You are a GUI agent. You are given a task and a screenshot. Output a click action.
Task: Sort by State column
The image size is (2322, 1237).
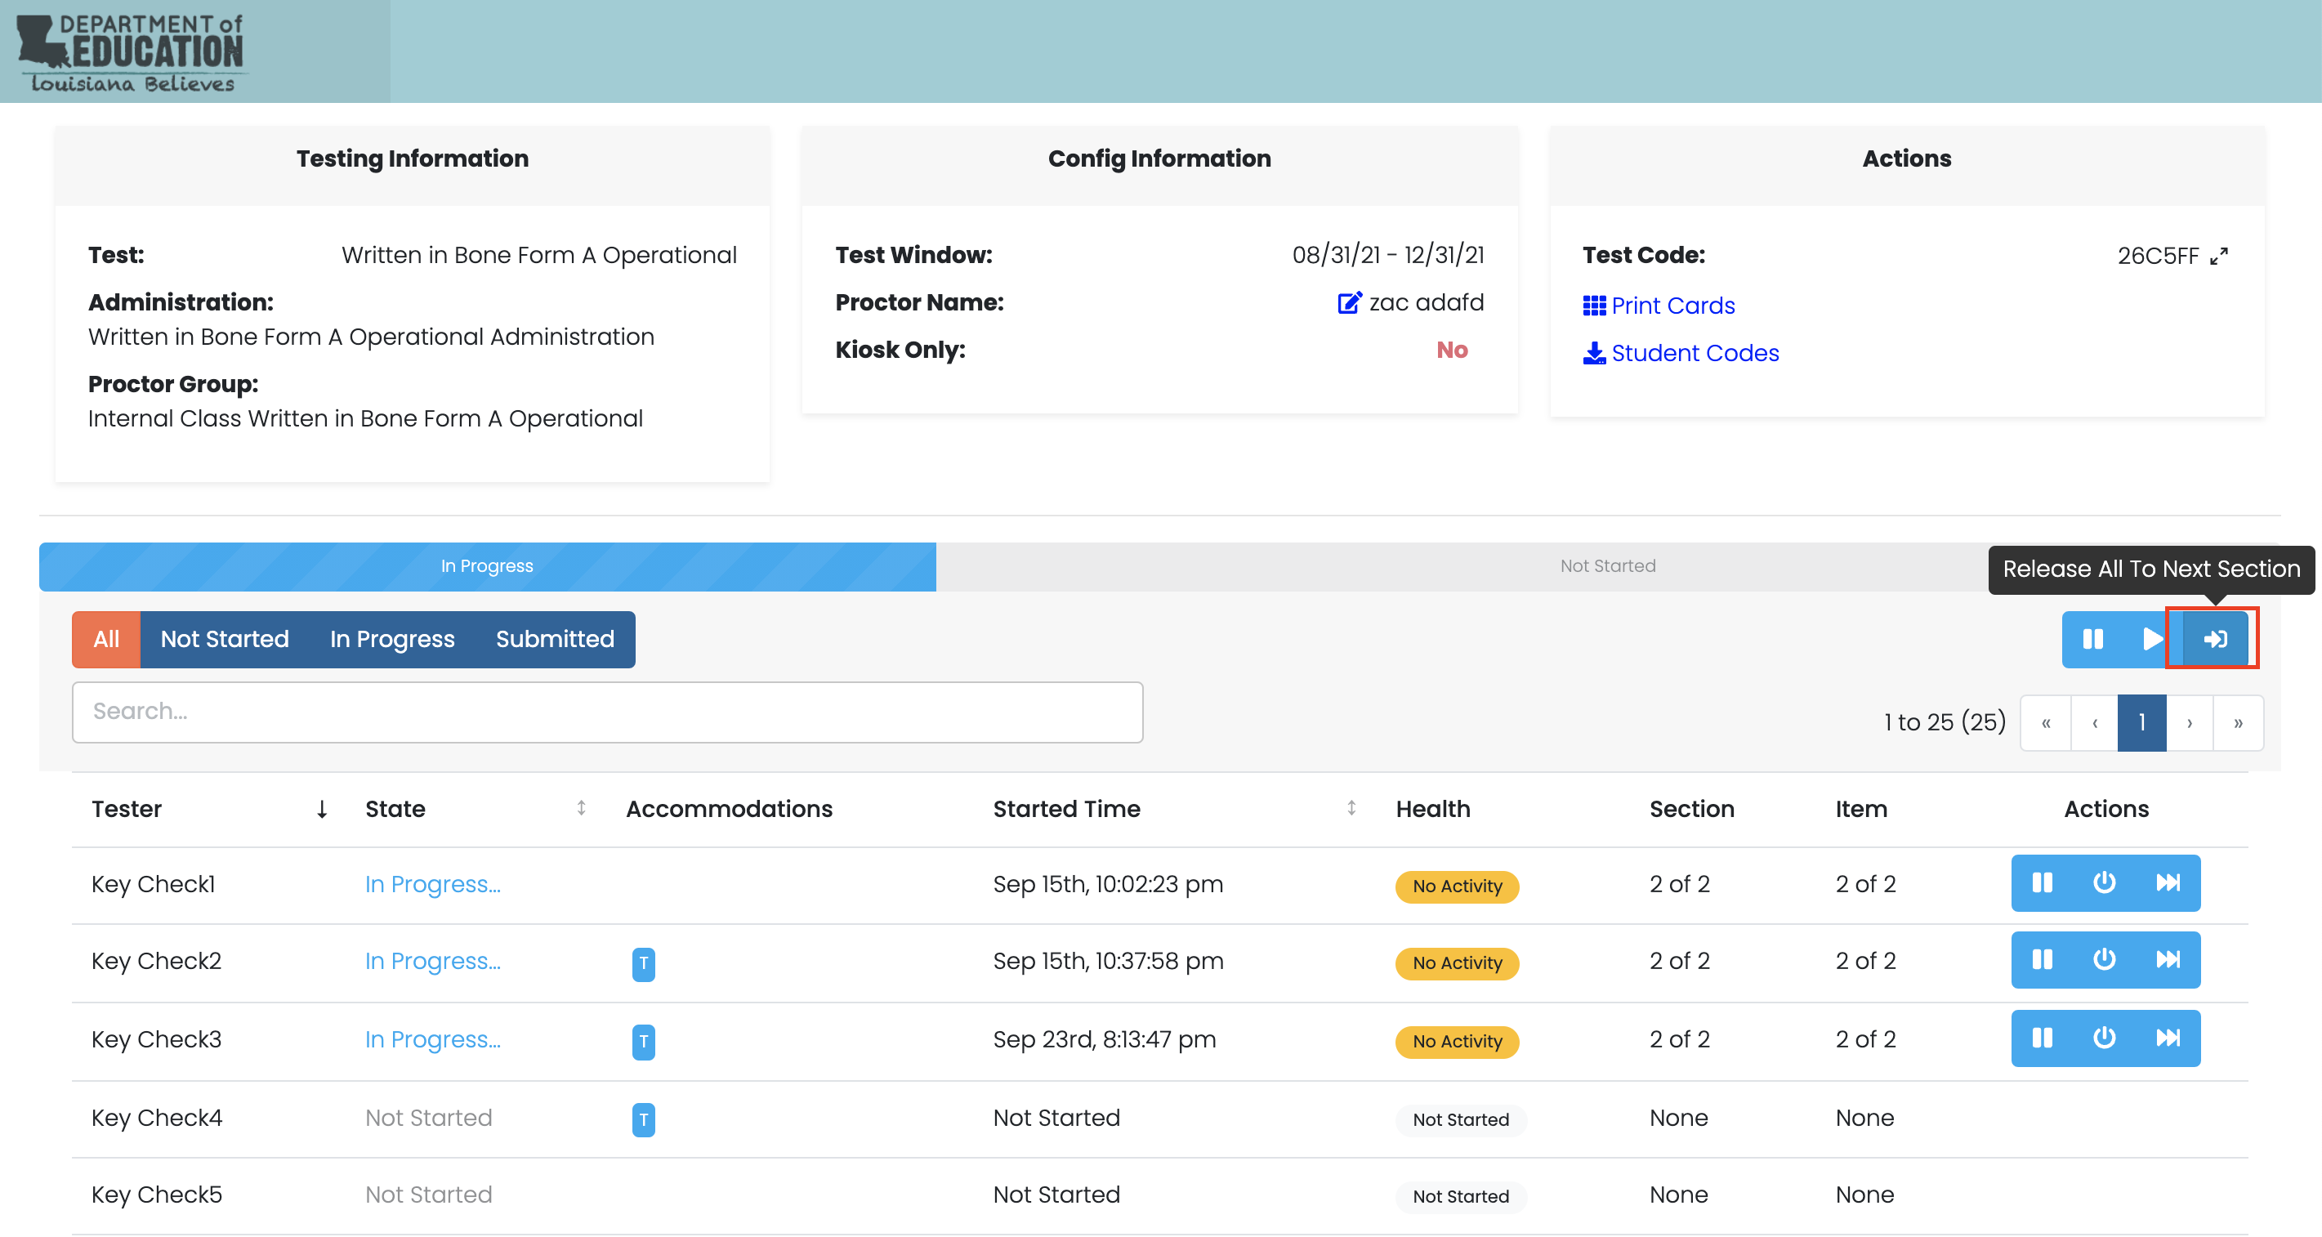tap(582, 809)
